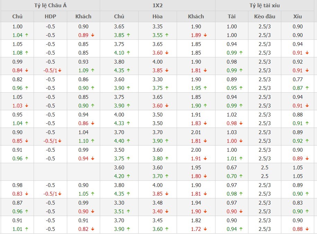Click the red down arrow beside 1.03
This screenshot has width=317, height=234.
pyautogui.click(x=26, y=106)
